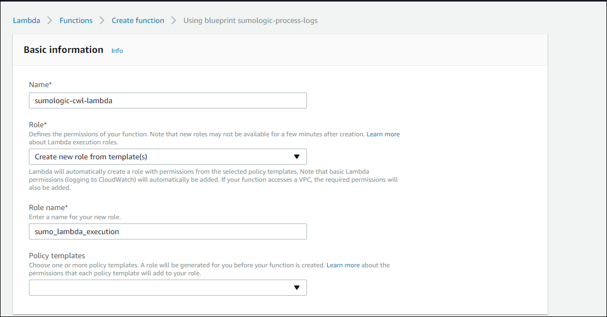Open the Functions breadcrumb link
Screen dimensions: 607x317
pos(76,20)
